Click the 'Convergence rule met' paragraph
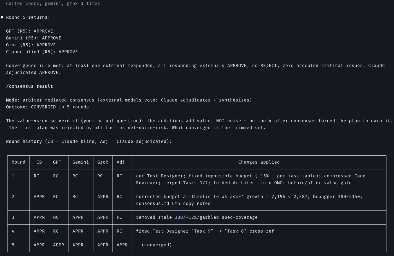This screenshot has width=394, height=256. [x=195, y=69]
